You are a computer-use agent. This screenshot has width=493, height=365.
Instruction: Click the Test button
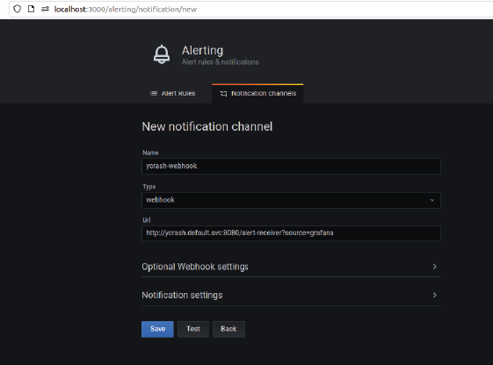pyautogui.click(x=193, y=329)
